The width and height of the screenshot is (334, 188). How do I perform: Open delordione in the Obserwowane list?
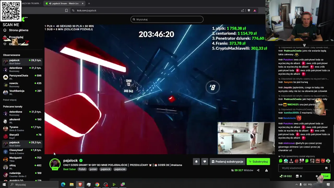pyautogui.click(x=22, y=69)
